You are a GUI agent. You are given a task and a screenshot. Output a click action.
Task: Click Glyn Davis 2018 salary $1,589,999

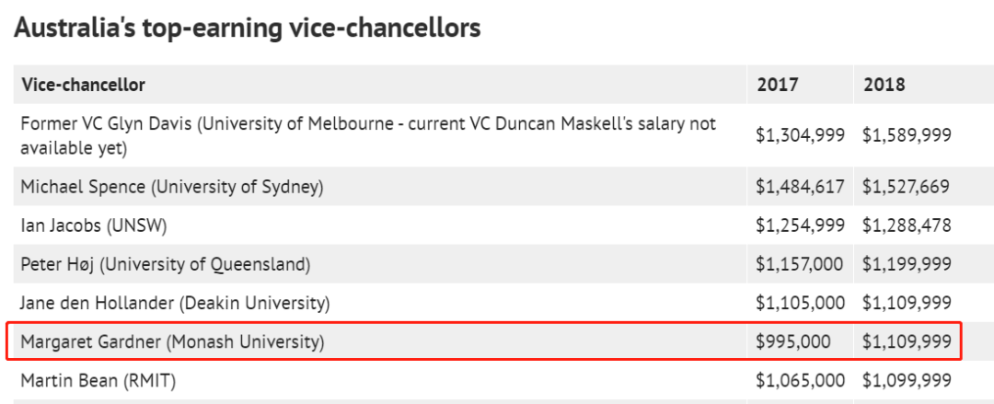tap(907, 135)
